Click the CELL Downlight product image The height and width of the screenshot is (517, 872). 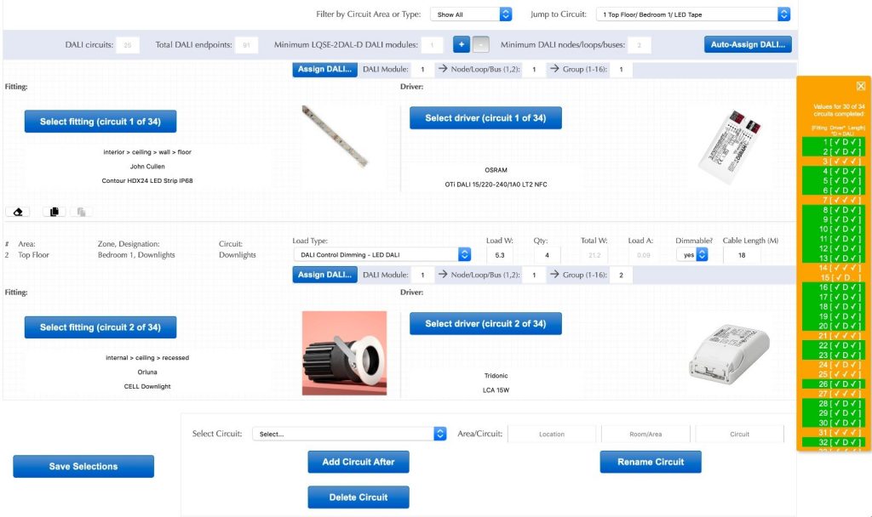pyautogui.click(x=344, y=353)
